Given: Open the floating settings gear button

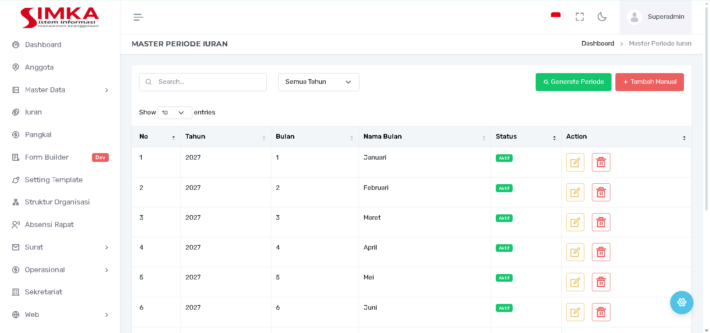Looking at the screenshot, I should [681, 302].
